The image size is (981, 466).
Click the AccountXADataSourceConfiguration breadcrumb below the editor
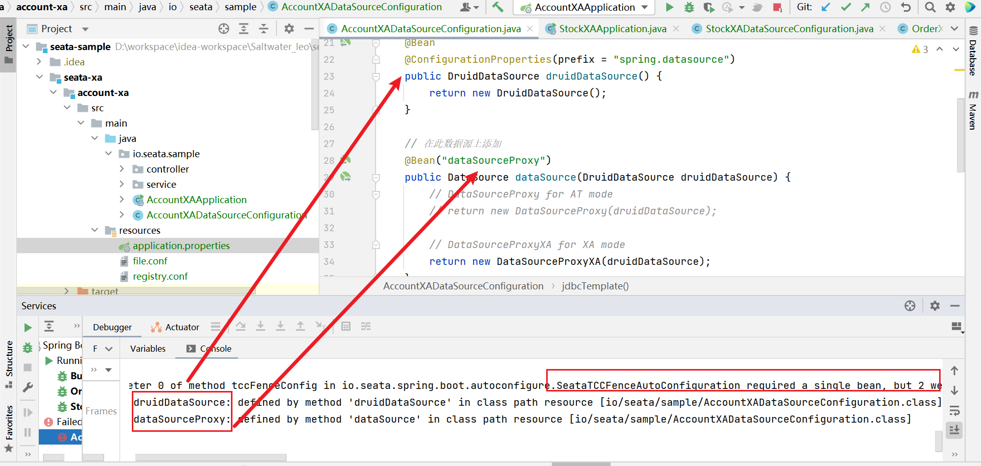click(463, 286)
